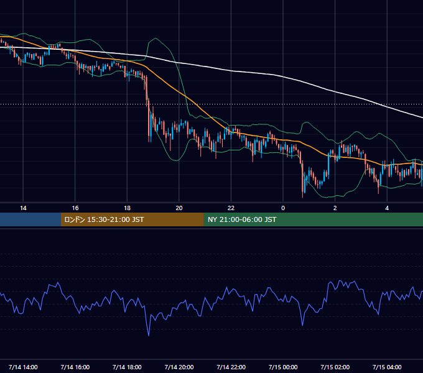Image resolution: width=423 pixels, height=373 pixels.
Task: Click the 7/14 20:00 time label
Action: click(x=179, y=367)
